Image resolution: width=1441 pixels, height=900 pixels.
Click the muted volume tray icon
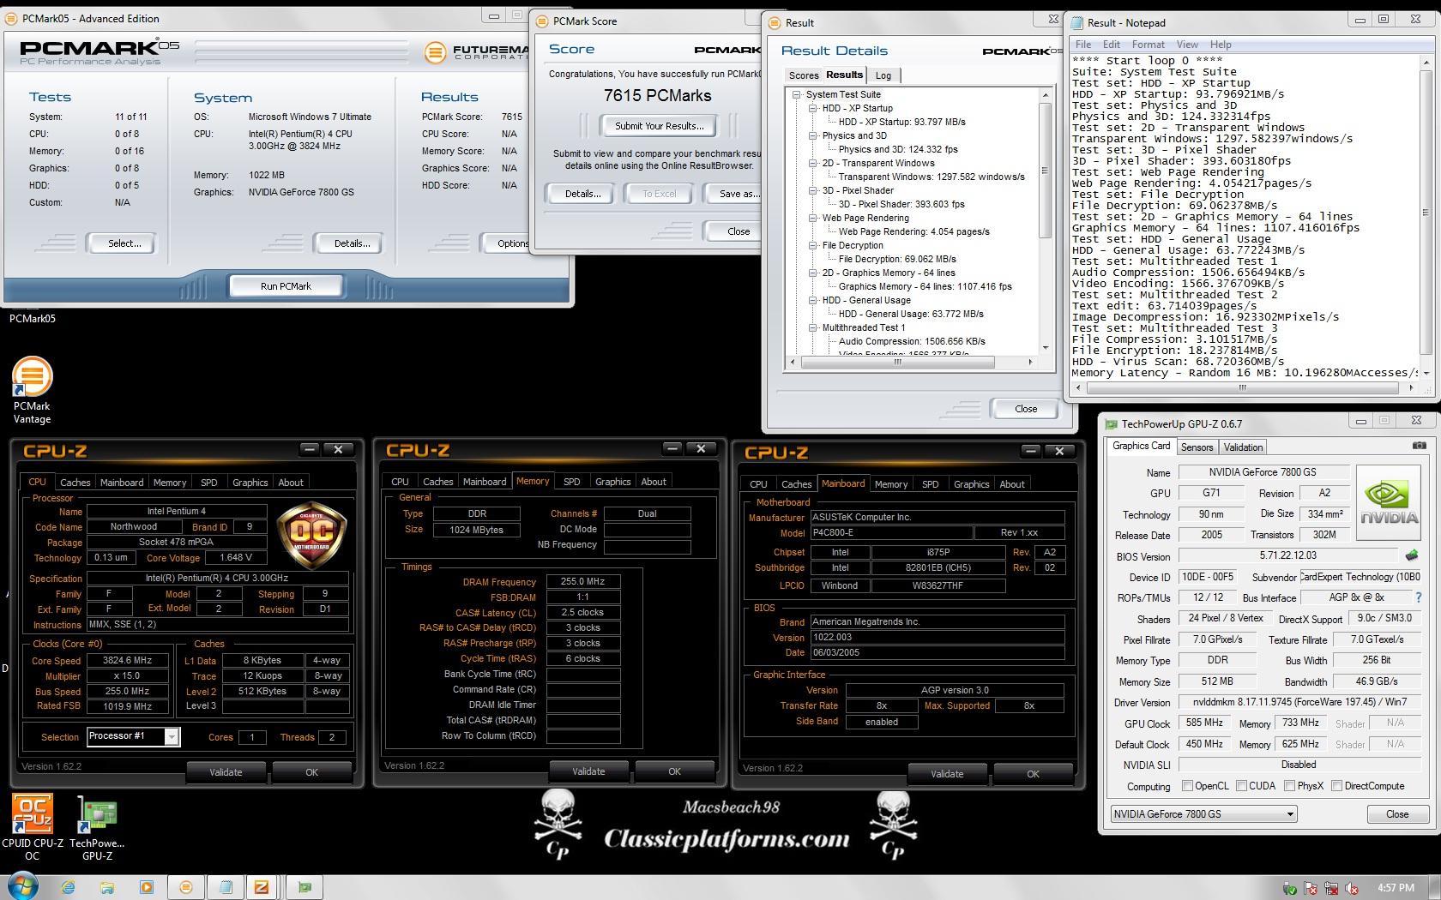tap(1352, 888)
